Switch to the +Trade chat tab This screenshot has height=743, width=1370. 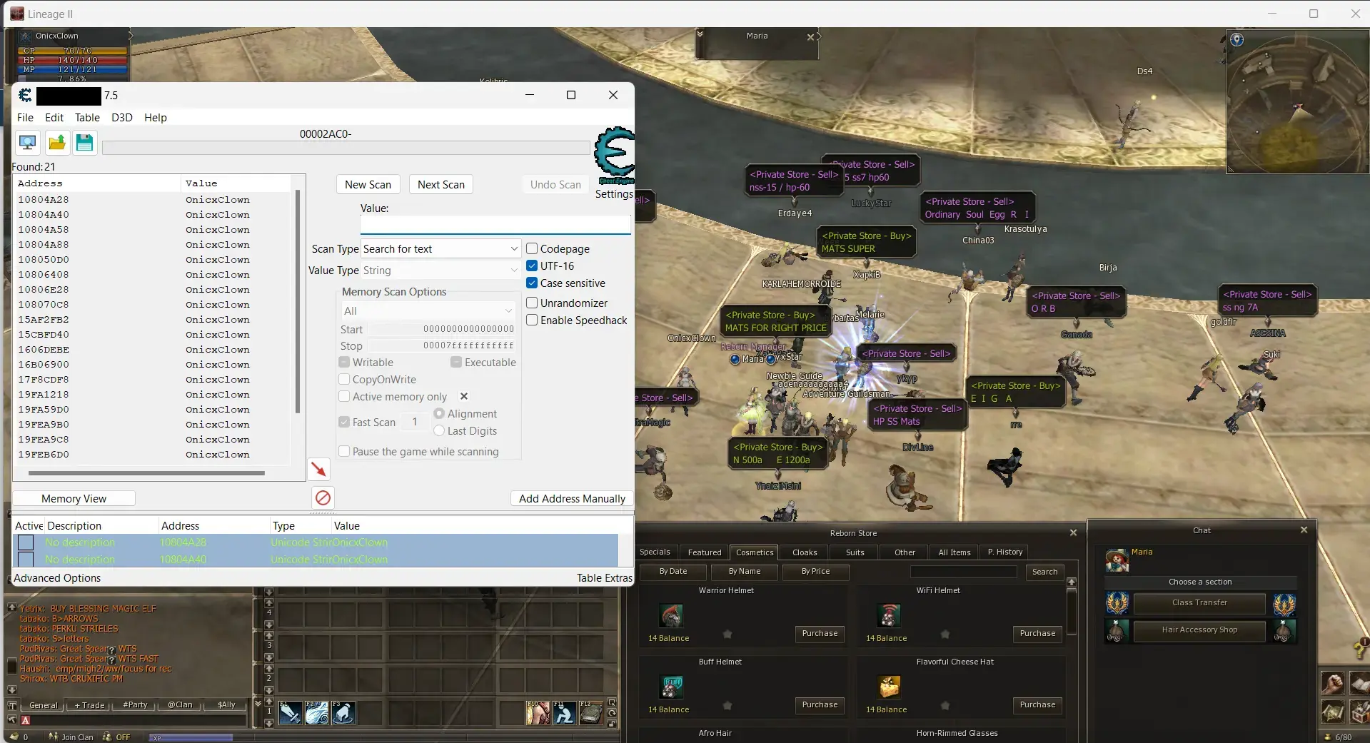click(89, 704)
